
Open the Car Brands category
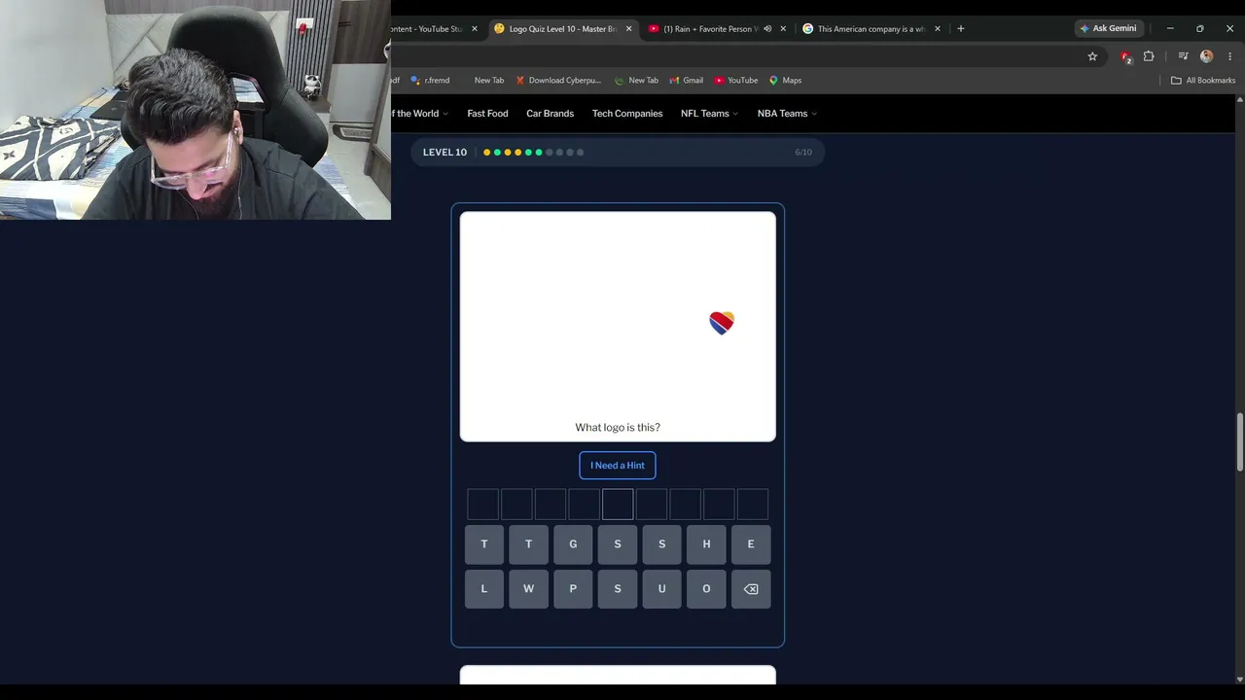point(550,114)
